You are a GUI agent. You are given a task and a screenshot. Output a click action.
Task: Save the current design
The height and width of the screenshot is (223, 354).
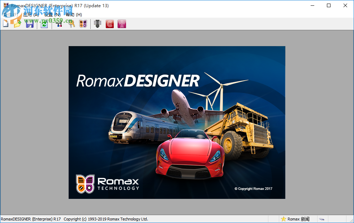tap(29, 23)
